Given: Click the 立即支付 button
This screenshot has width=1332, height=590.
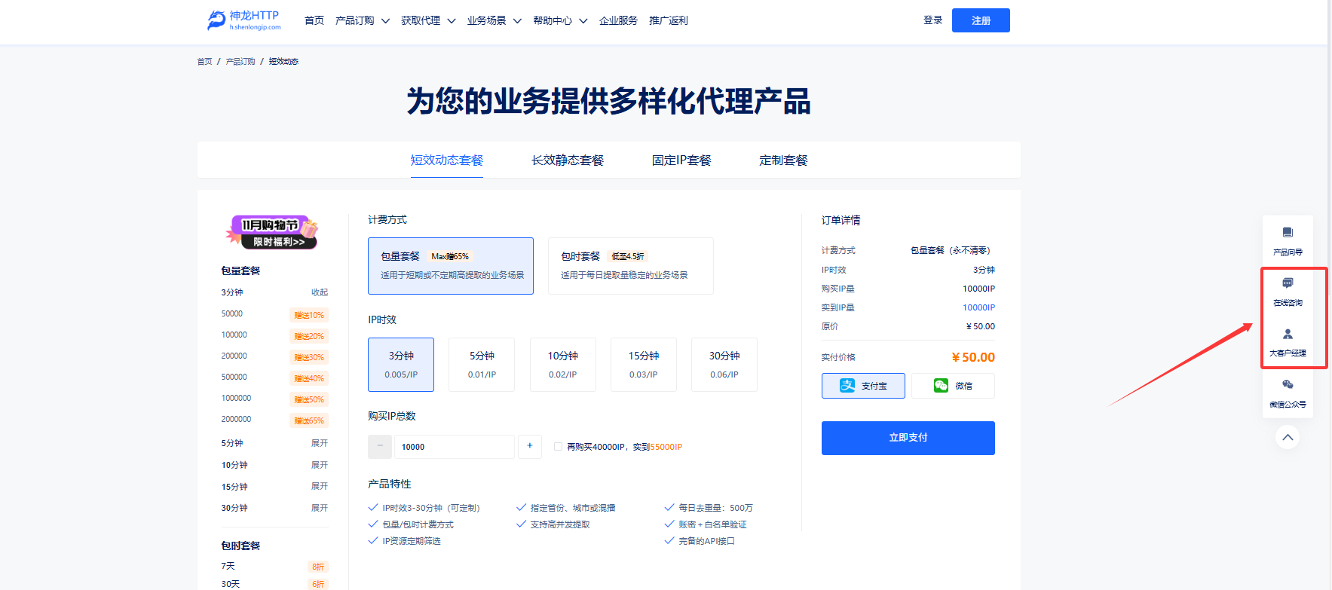Looking at the screenshot, I should click(908, 438).
